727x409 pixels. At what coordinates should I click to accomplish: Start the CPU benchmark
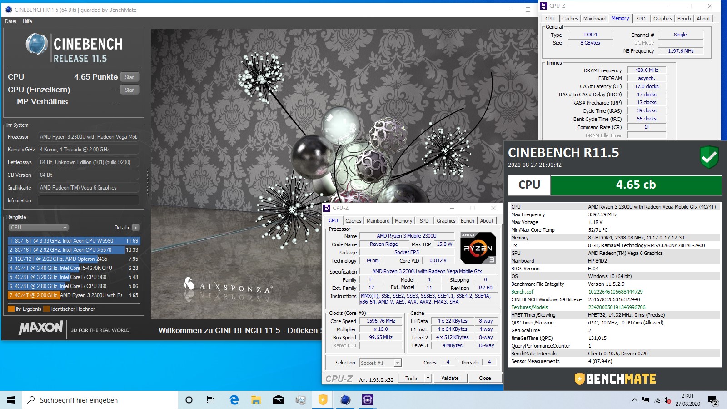(130, 77)
